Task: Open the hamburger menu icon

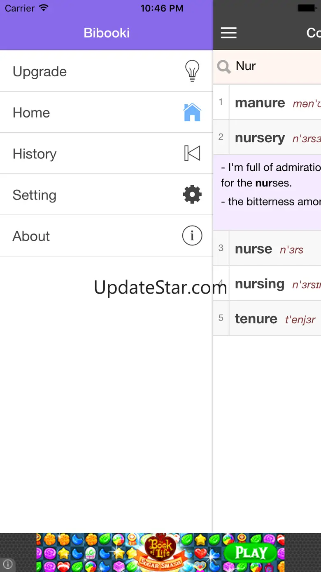Action: (229, 33)
